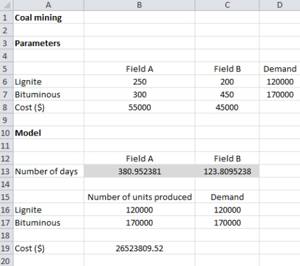Select column A header
The height and width of the screenshot is (266, 300).
[x=49, y=5]
